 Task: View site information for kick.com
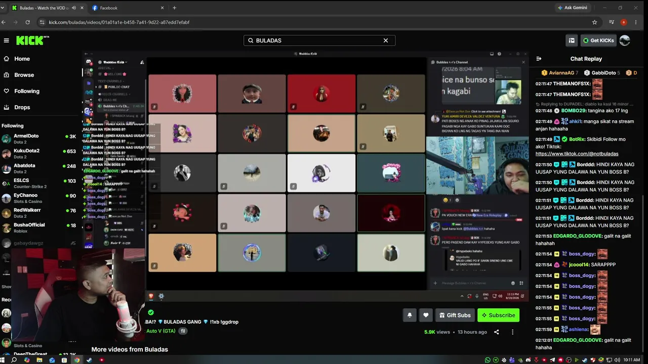click(x=42, y=22)
